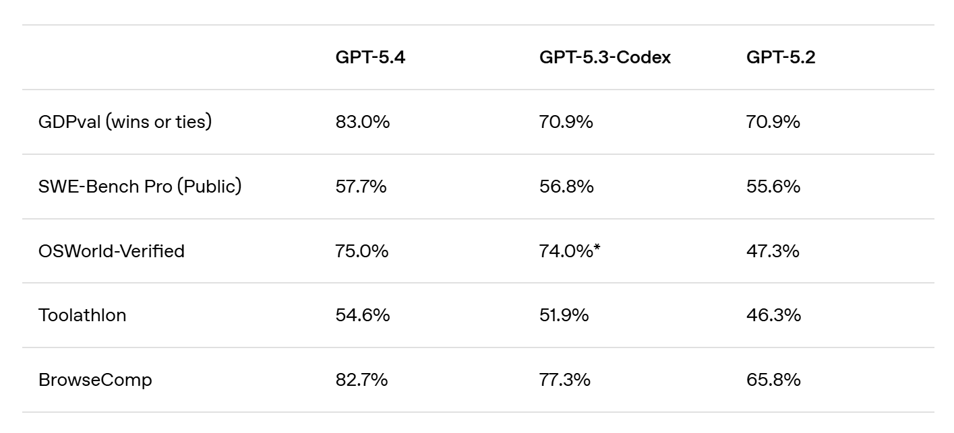Click the 83.0% GDPval score

pos(362,122)
